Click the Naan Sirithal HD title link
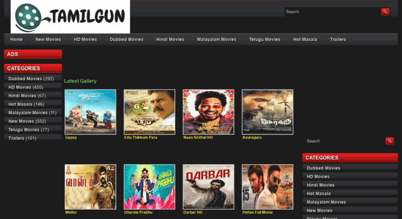Image resolution: width=402 pixels, height=219 pixels. click(198, 137)
